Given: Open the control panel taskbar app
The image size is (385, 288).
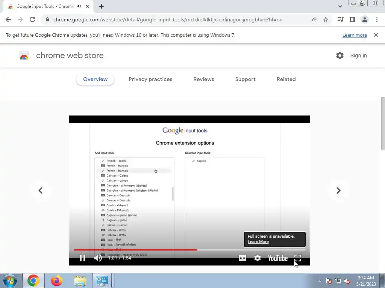Looking at the screenshot, I should (102, 280).
